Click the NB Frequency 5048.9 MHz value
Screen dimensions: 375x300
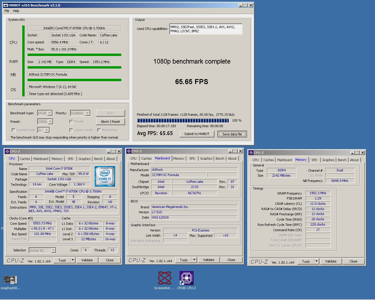pyautogui.click(x=340, y=181)
